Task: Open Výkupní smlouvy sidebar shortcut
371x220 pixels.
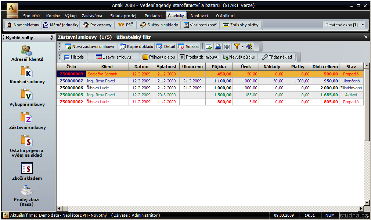Action: coord(27,98)
